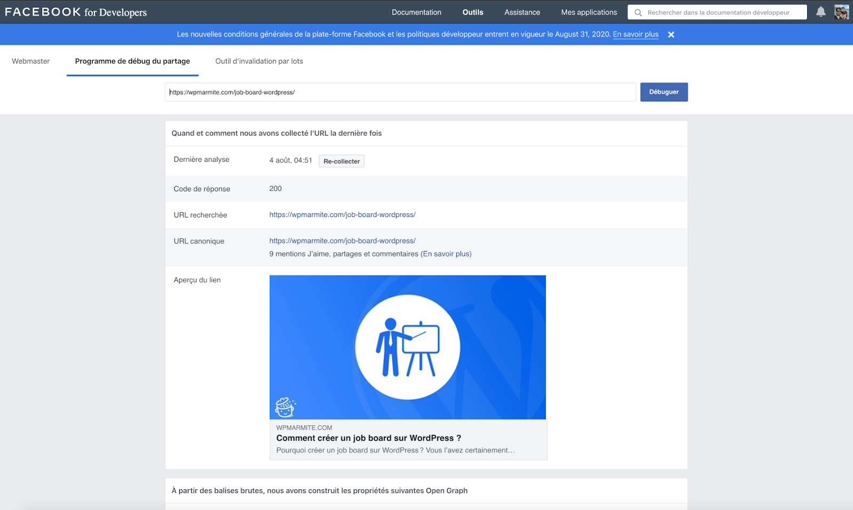Click the Code de réponse label

click(202, 189)
